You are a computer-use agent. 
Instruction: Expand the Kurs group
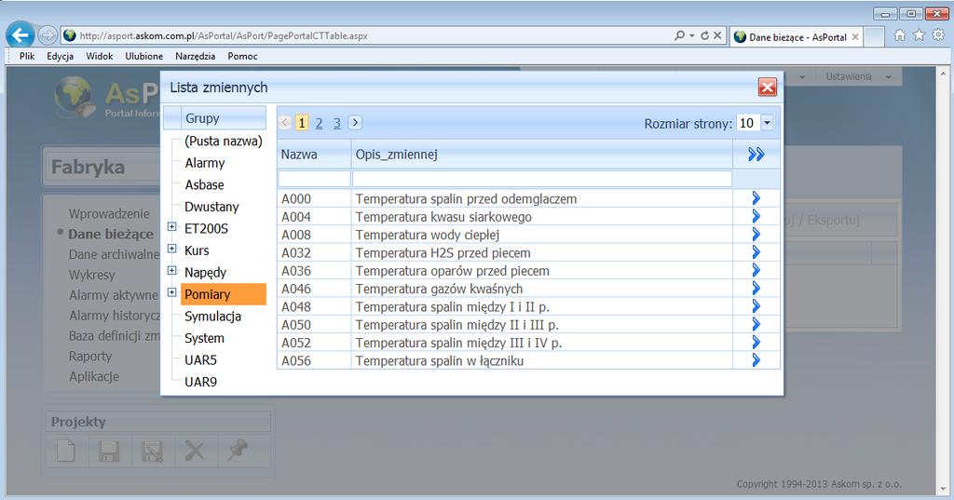pos(172,249)
